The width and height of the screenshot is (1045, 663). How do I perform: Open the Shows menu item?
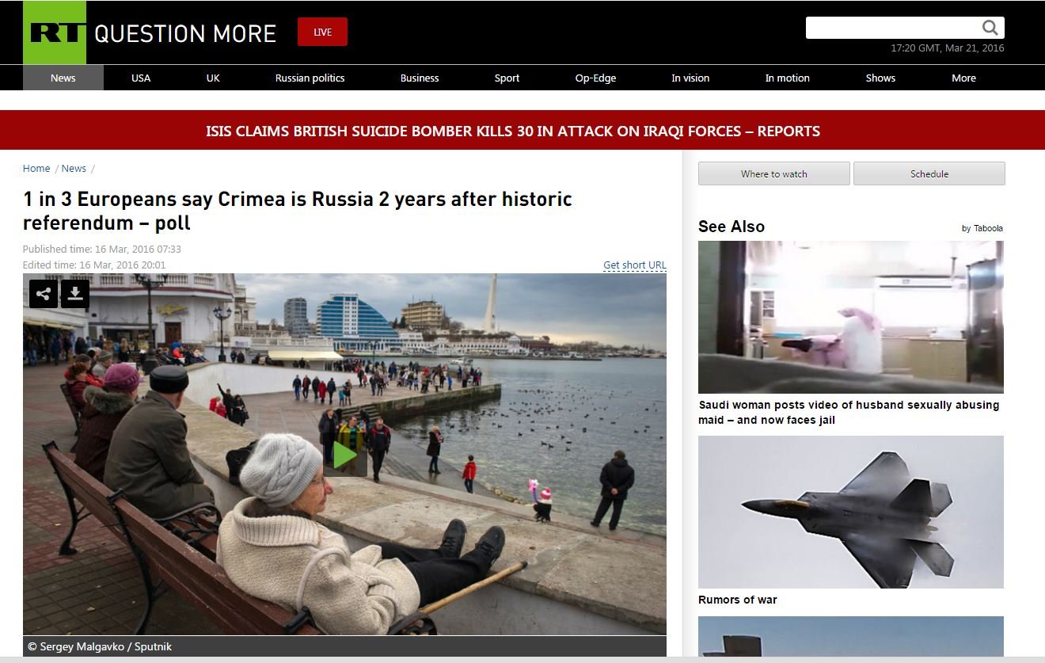coord(880,78)
